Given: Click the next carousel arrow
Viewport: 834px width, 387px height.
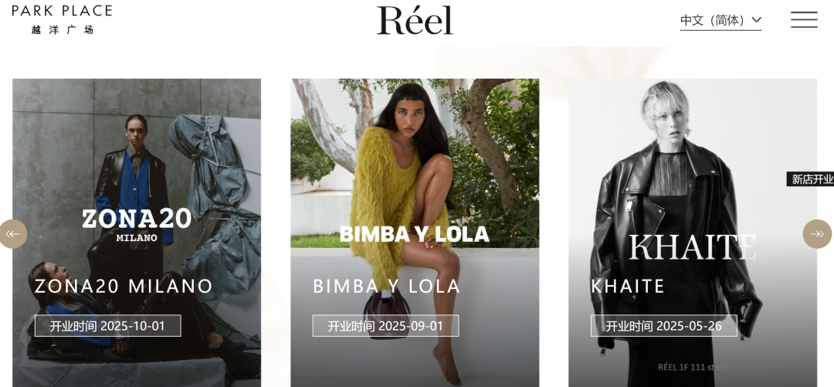Looking at the screenshot, I should [817, 234].
